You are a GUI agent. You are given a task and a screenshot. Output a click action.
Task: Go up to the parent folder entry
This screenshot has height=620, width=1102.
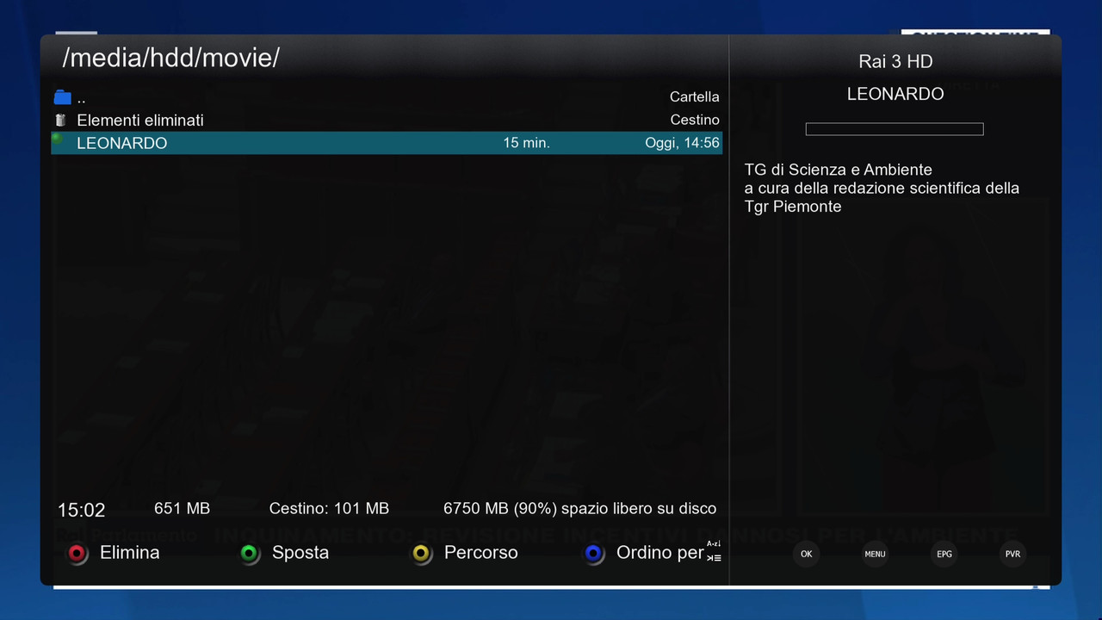tap(387, 97)
